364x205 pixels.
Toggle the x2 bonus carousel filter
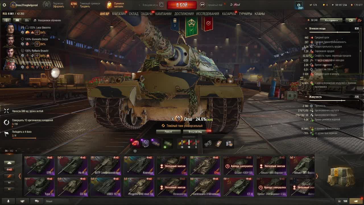(x=9, y=169)
